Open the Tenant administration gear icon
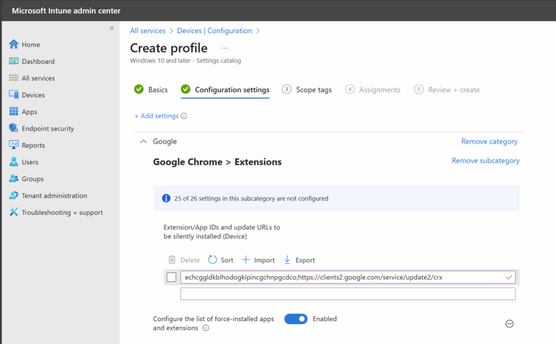The width and height of the screenshot is (556, 344). click(x=14, y=195)
